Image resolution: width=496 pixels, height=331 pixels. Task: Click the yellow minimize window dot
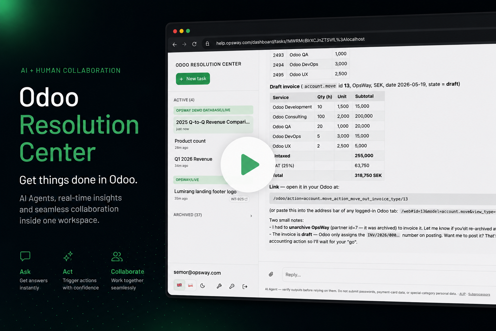pos(181,31)
